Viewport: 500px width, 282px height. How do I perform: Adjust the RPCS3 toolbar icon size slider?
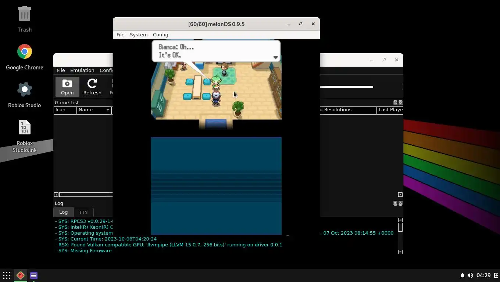(346, 87)
